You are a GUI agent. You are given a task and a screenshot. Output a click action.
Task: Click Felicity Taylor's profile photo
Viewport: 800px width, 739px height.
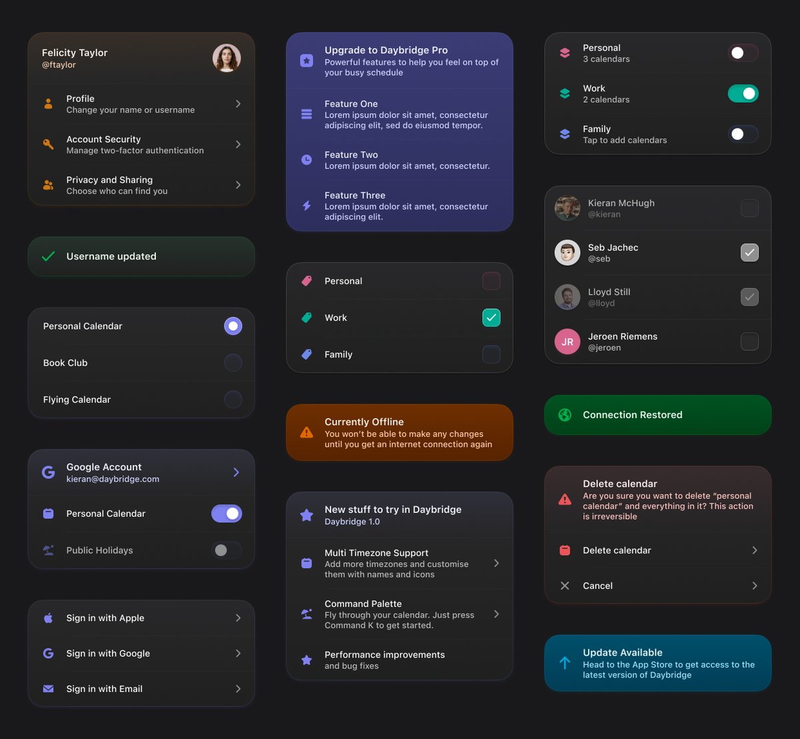227,59
